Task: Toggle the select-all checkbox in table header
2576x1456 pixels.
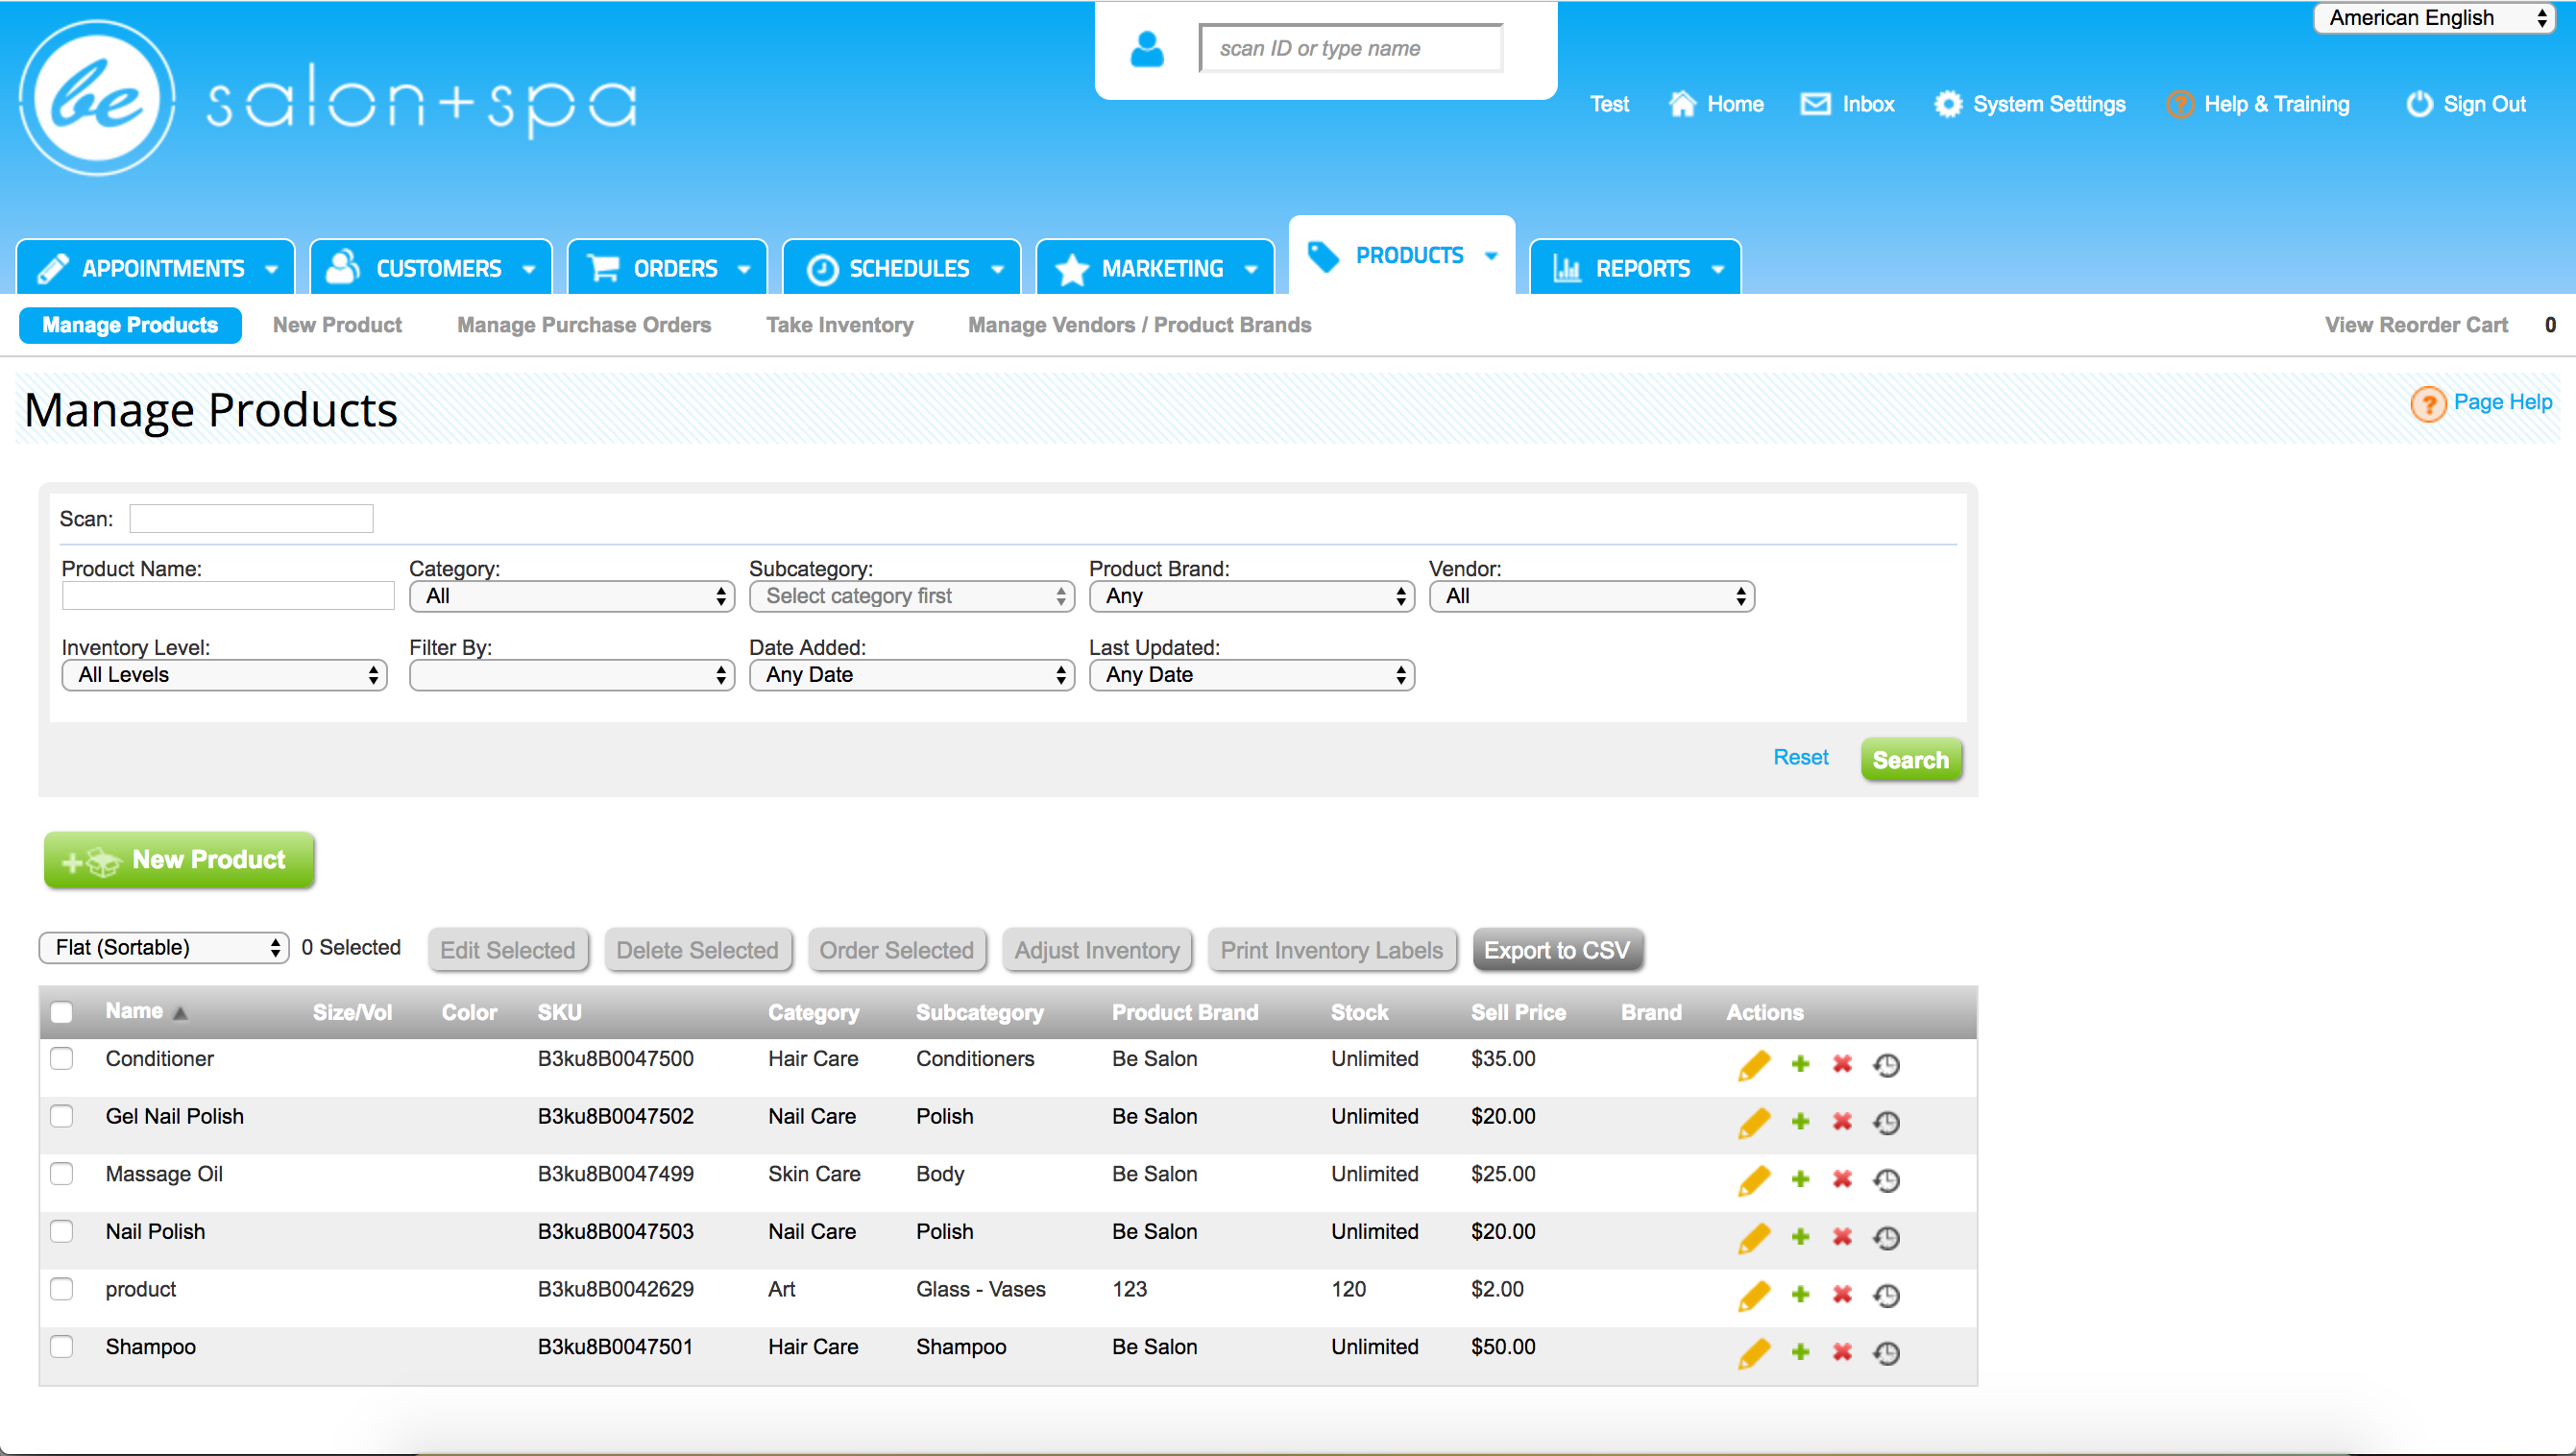Action: [x=62, y=1012]
